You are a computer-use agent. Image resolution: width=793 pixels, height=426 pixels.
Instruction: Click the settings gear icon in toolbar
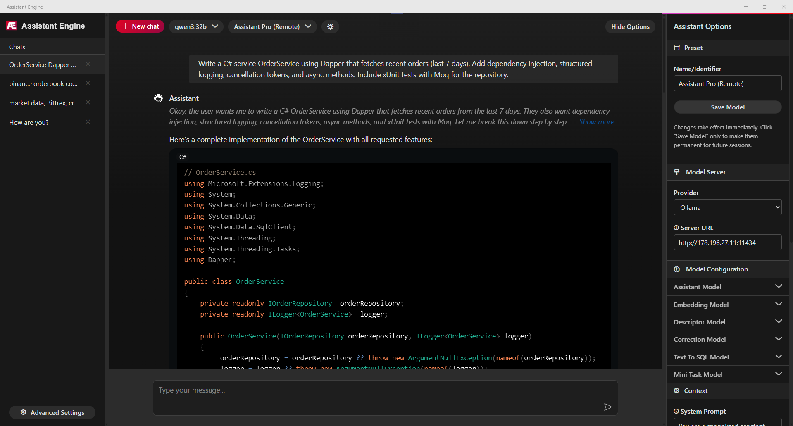330,26
